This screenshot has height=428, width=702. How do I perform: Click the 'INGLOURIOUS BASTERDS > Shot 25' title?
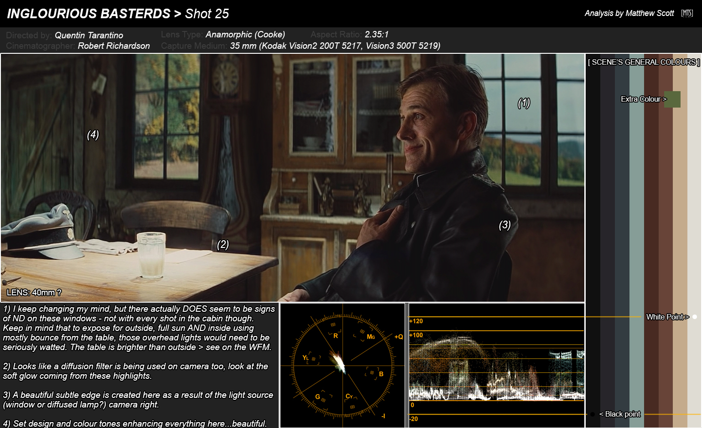118,14
